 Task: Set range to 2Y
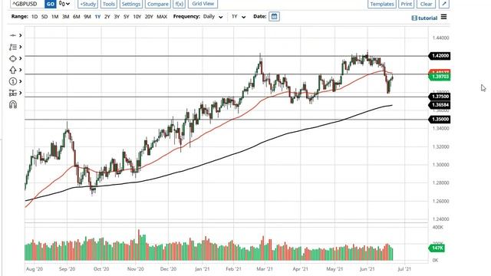point(107,17)
